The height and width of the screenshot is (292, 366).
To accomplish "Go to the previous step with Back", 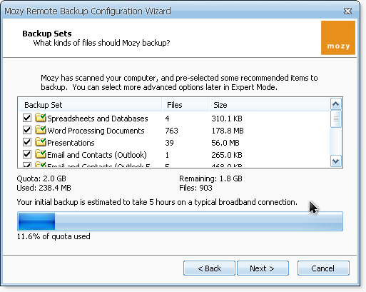I will point(209,268).
